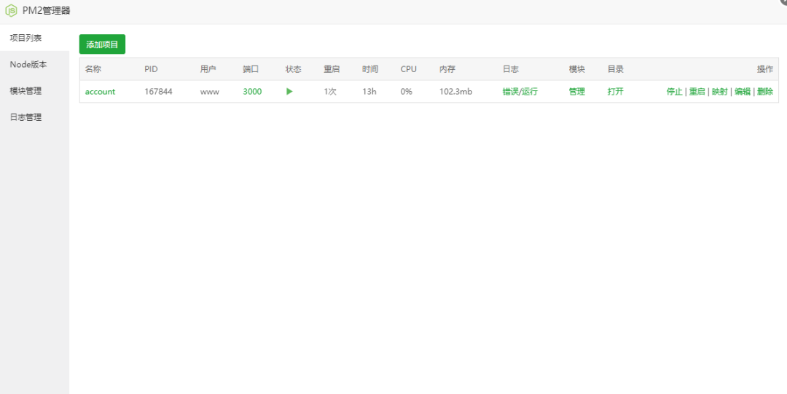Image resolution: width=787 pixels, height=394 pixels.
Task: Stop the account project via 停止
Action: pos(674,92)
